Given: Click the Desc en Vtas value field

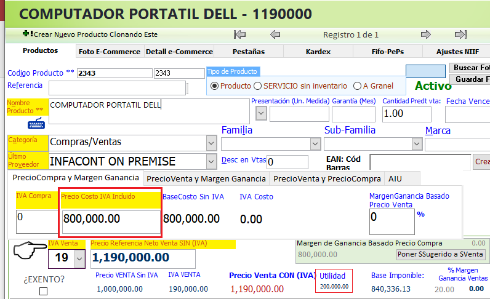Looking at the screenshot, I should (x=287, y=162).
